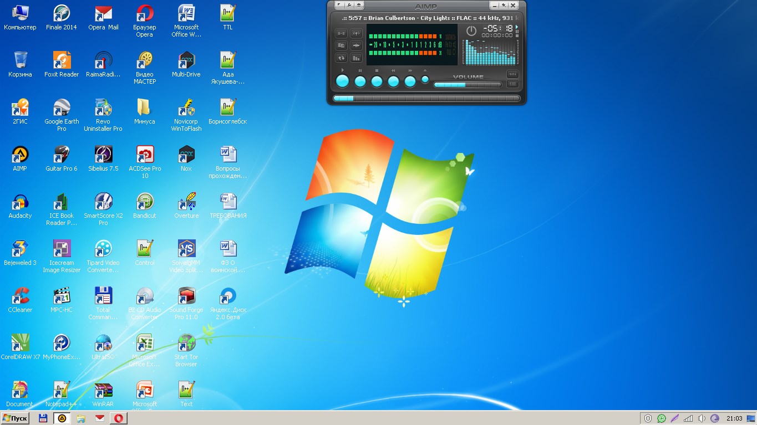Click the 21:03 clock in tray
Viewport: 757px width, 425px height.
pos(734,418)
